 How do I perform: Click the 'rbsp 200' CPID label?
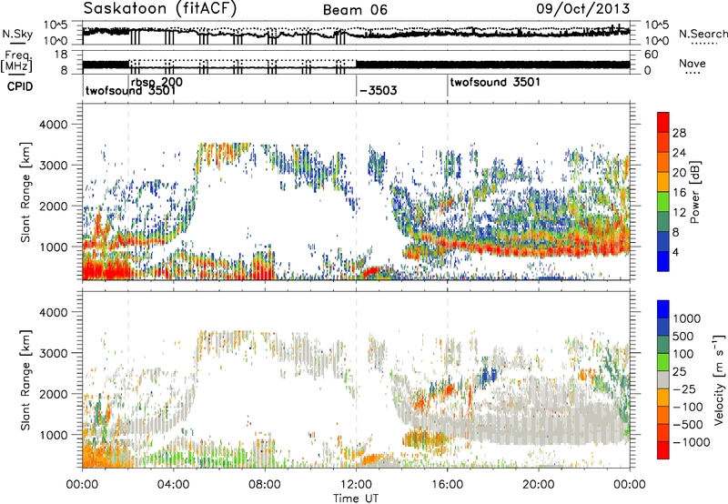[x=157, y=82]
